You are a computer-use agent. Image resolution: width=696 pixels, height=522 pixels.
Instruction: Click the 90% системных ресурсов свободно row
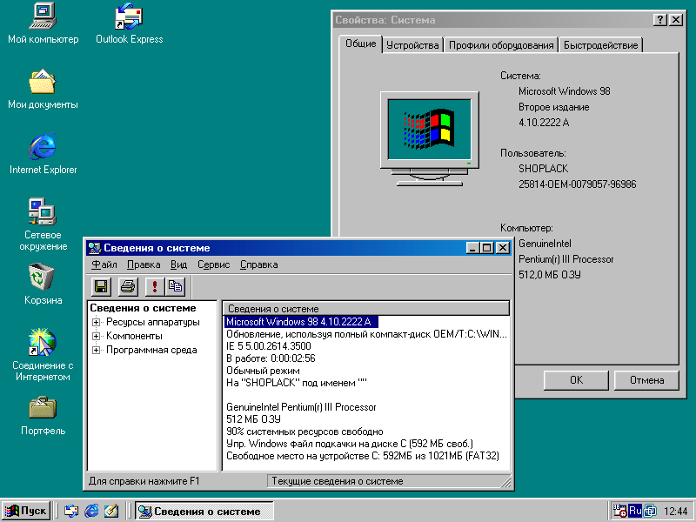[304, 432]
